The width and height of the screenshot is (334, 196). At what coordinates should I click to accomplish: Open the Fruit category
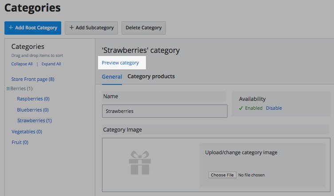[x=20, y=142]
